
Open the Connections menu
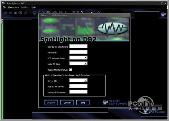tap(14, 7)
